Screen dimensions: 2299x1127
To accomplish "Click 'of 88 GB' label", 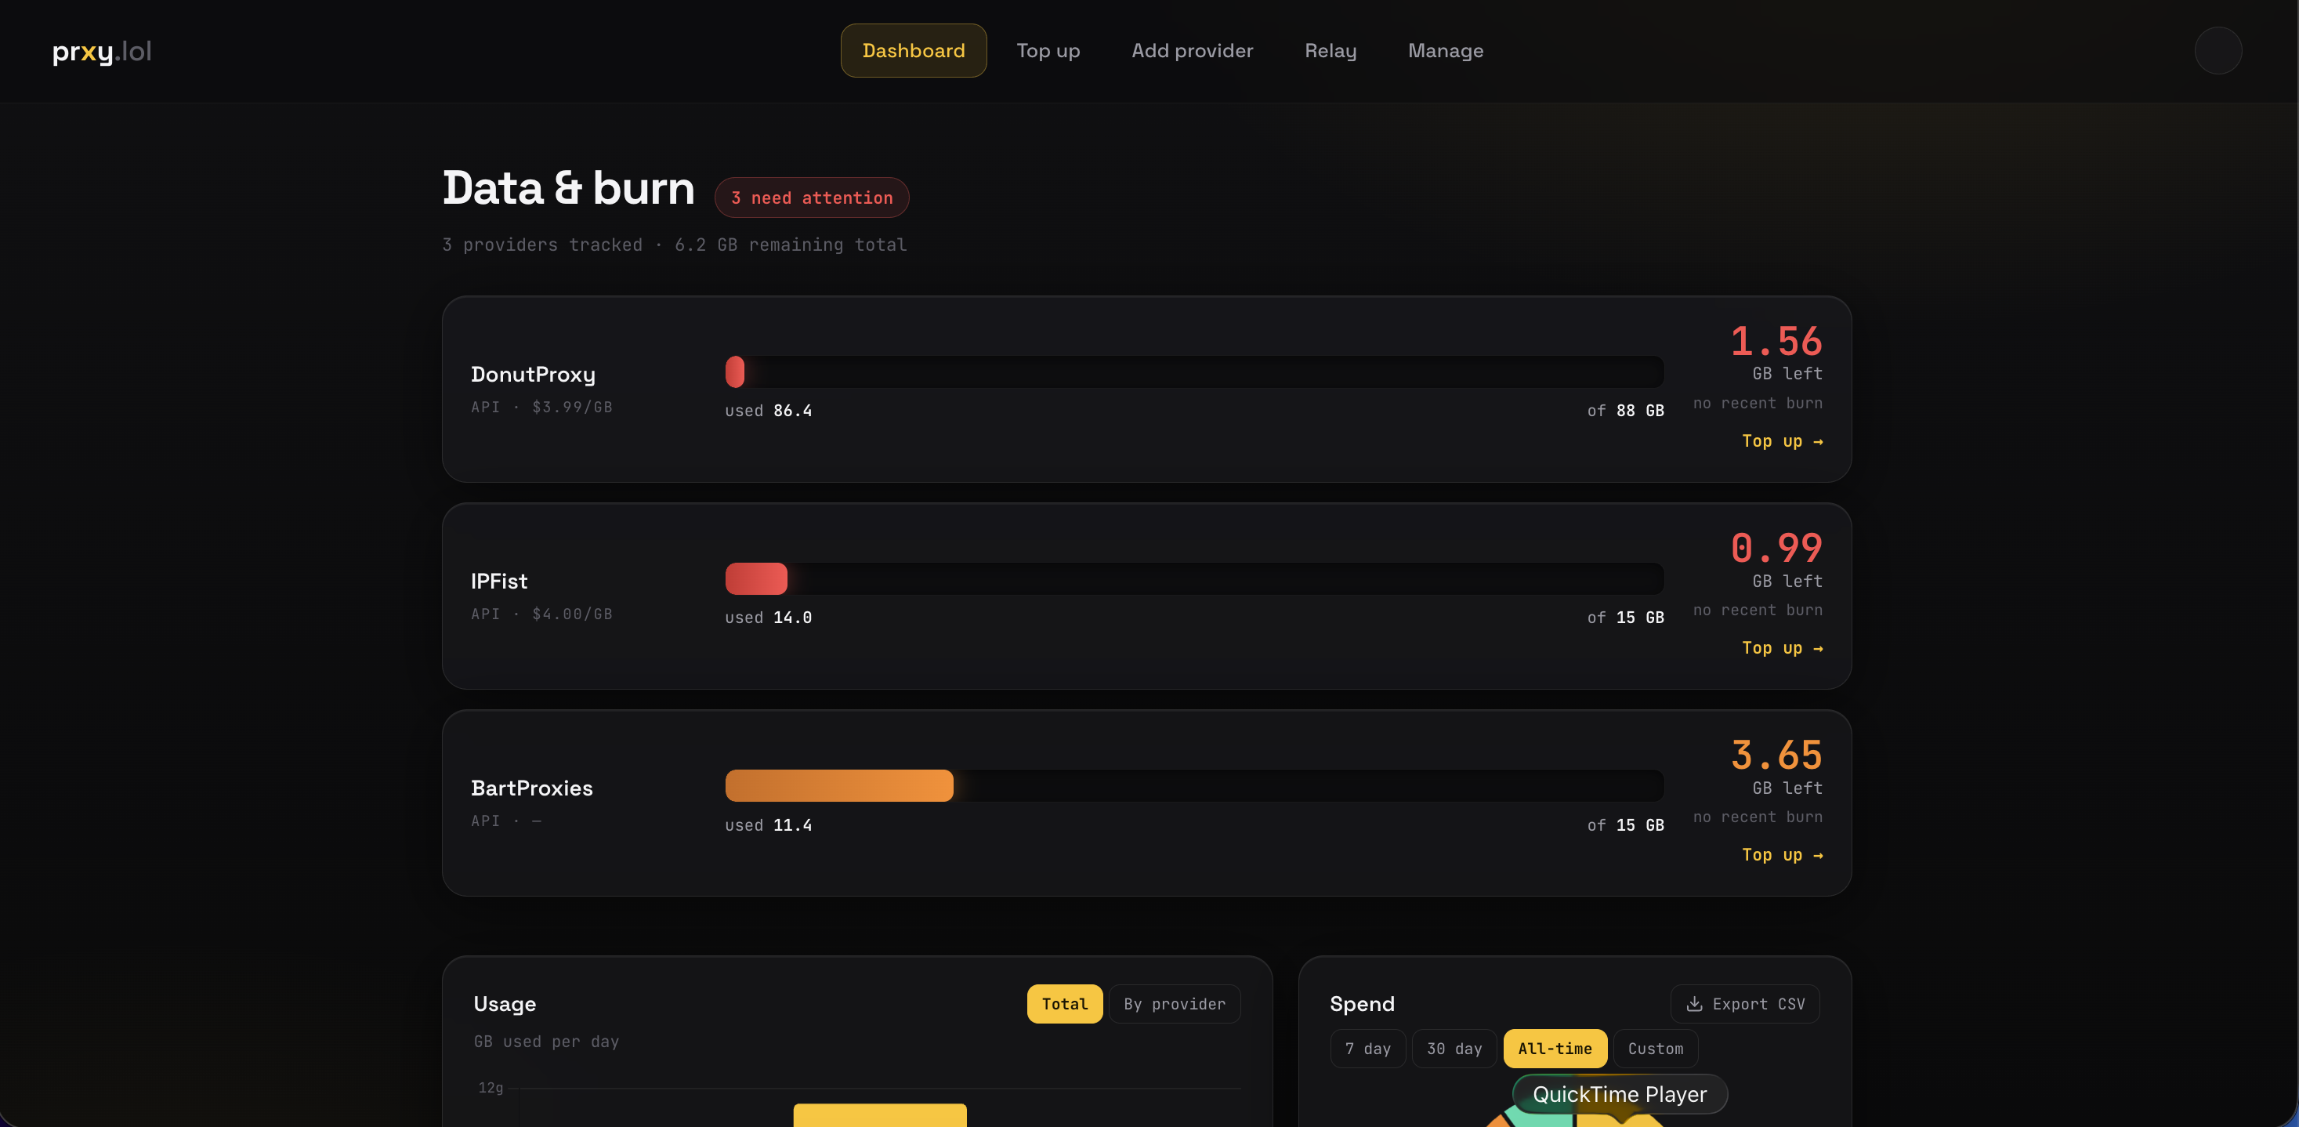I will pyautogui.click(x=1625, y=411).
